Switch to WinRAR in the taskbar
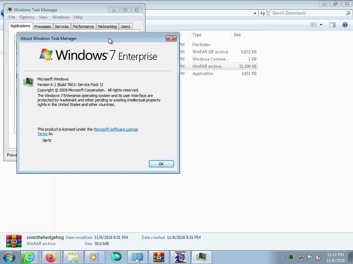The height and width of the screenshot is (264, 353). (x=159, y=257)
